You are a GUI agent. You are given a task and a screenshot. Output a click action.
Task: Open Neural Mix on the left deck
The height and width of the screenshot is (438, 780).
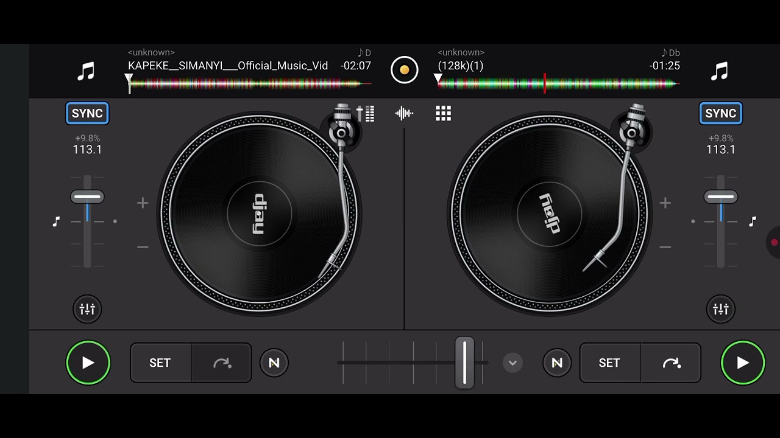tap(274, 363)
